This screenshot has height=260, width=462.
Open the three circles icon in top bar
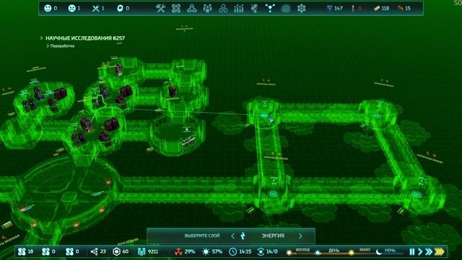coord(223,8)
